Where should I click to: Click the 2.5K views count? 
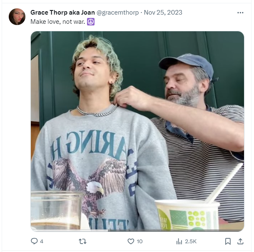pyautogui.click(x=191, y=242)
